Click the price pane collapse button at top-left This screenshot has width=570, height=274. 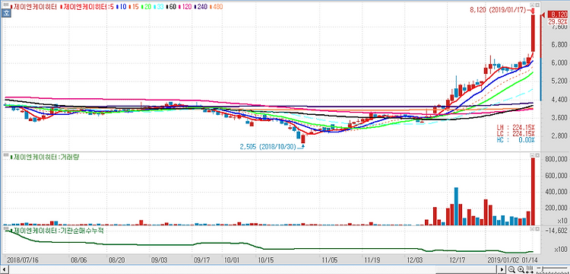click(x=6, y=5)
